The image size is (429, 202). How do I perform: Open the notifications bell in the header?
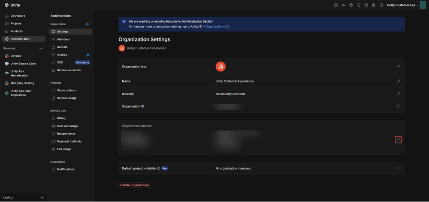coord(381,5)
